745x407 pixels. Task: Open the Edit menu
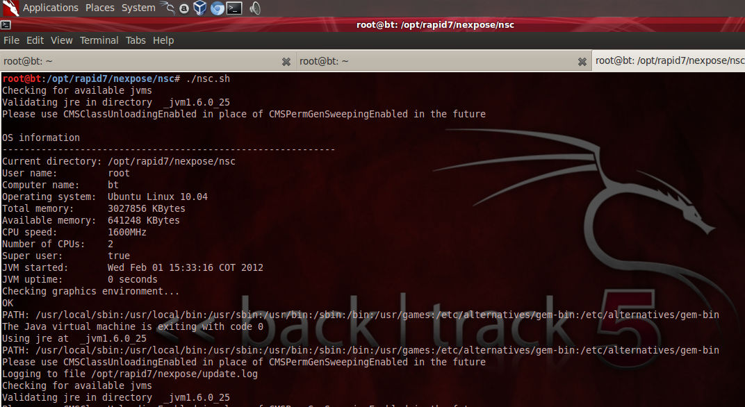tap(35, 40)
